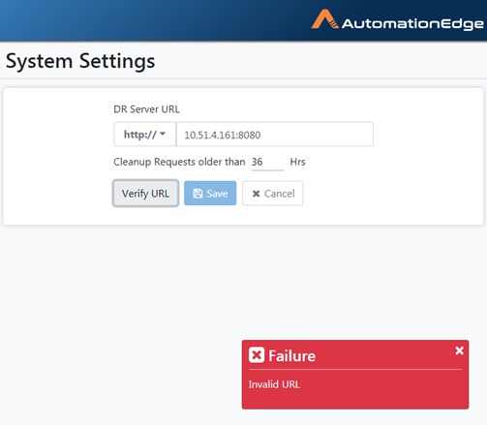Click the red Failure error icon
Screen dimensions: 487x425
[257, 355]
